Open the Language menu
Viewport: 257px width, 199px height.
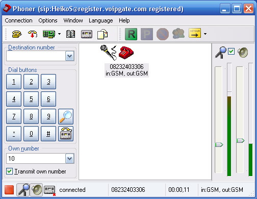point(101,20)
